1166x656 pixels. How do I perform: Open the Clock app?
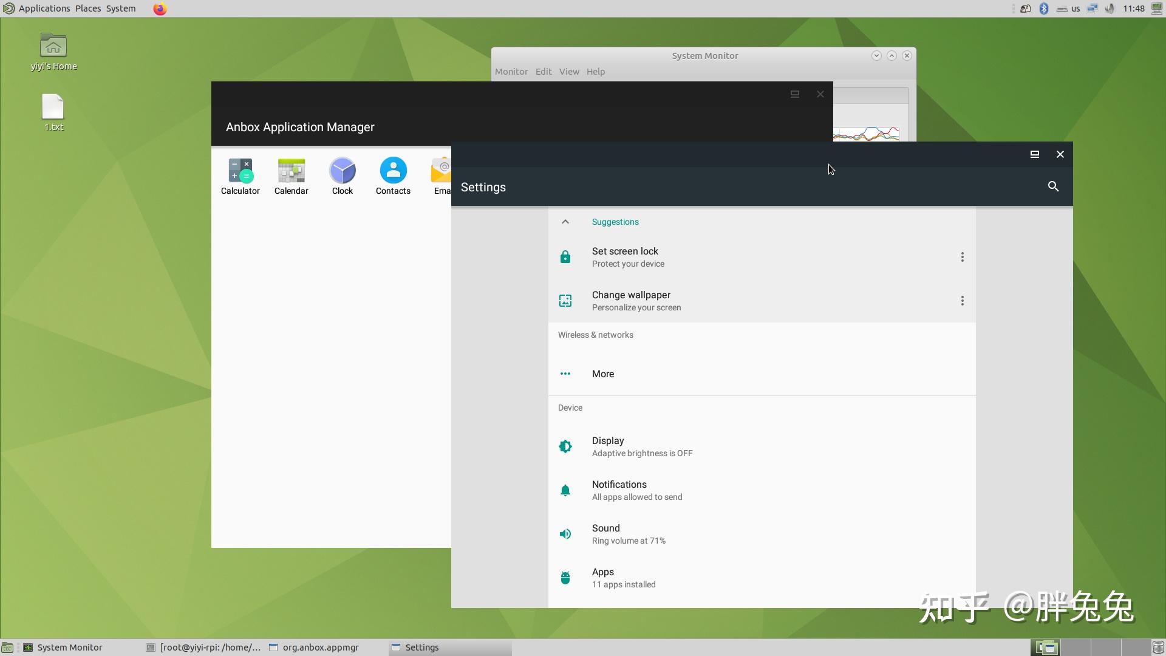point(342,176)
